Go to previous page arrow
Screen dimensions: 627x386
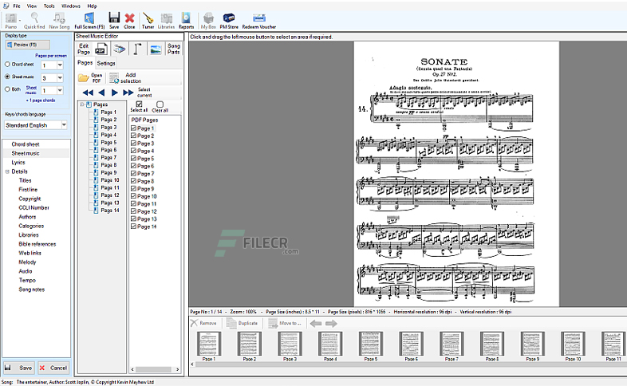coord(101,93)
